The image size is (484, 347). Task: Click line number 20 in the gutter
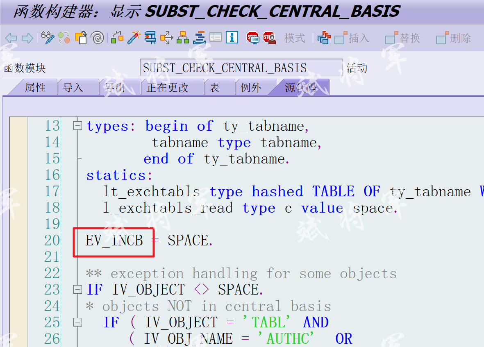pos(52,240)
